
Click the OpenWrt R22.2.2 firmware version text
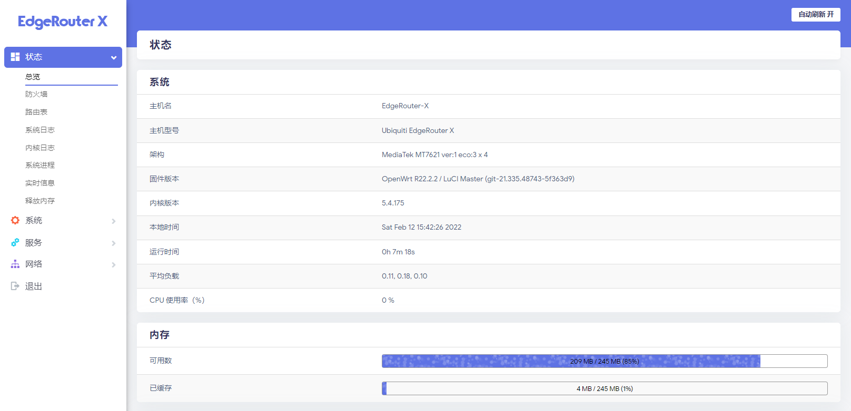[478, 179]
